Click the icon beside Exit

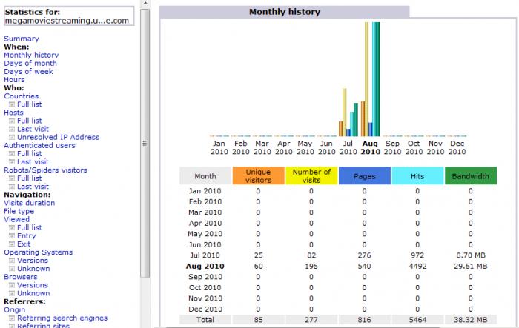[12, 244]
